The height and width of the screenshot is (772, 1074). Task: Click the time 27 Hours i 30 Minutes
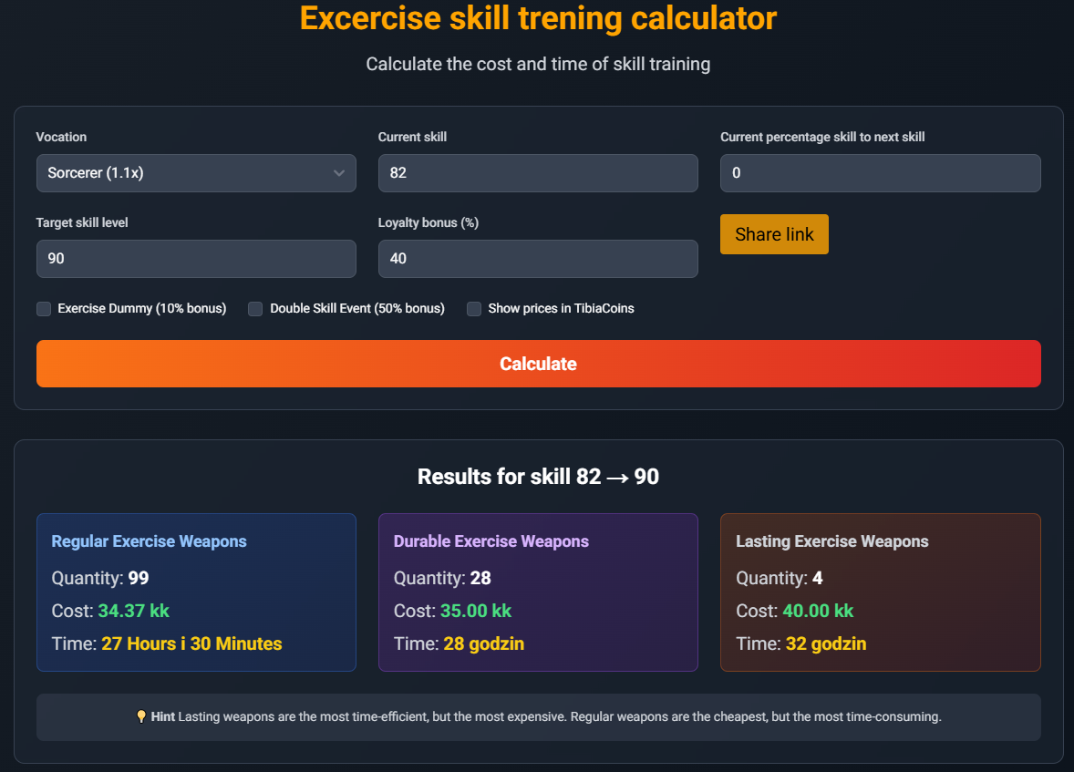click(x=191, y=643)
